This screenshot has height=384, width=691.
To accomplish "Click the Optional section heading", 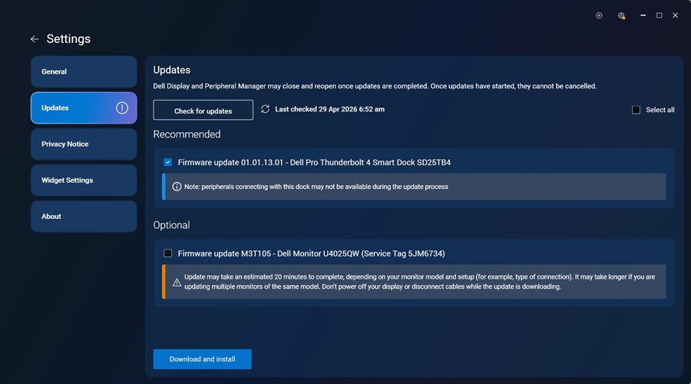I will coord(171,225).
